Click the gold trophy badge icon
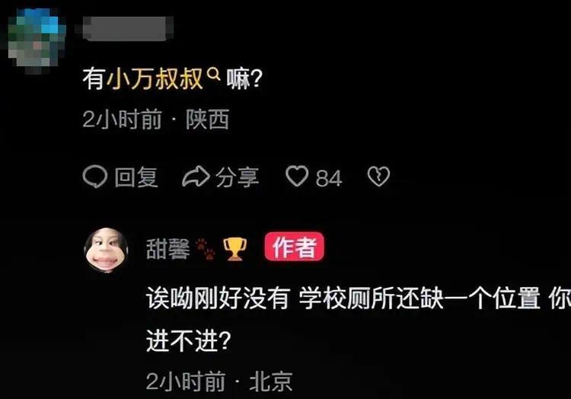This screenshot has width=571, height=399. click(x=234, y=249)
